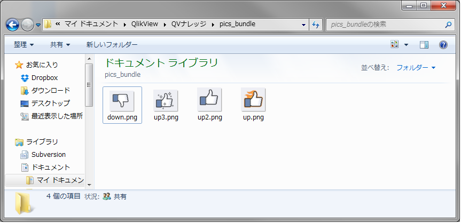Screen dimensions: 461x223
Task: Click the large folder icon in details pane
Action: (x=25, y=203)
